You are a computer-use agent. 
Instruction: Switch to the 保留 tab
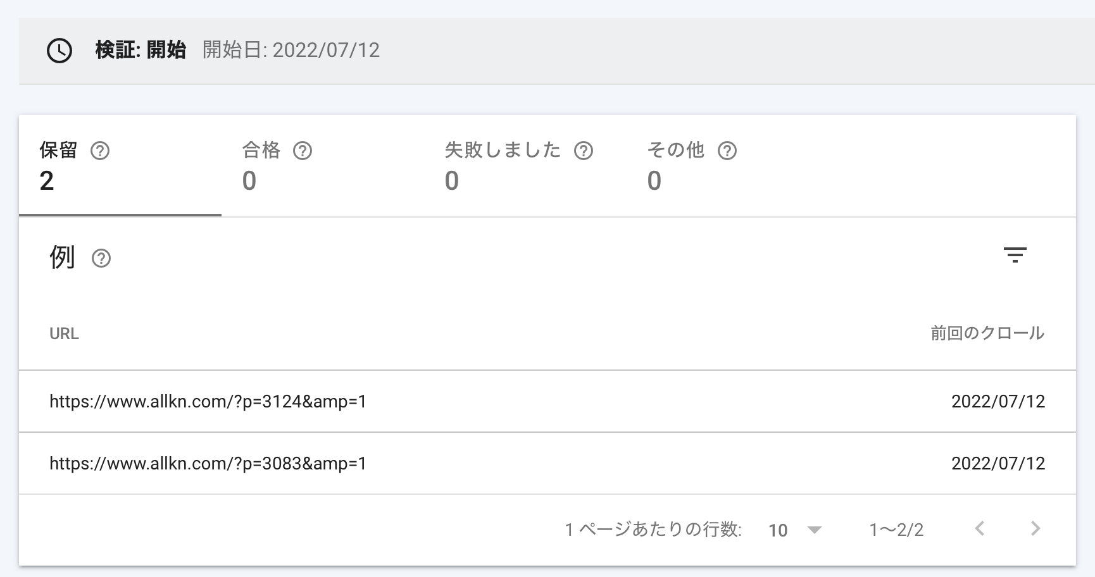(x=120, y=166)
